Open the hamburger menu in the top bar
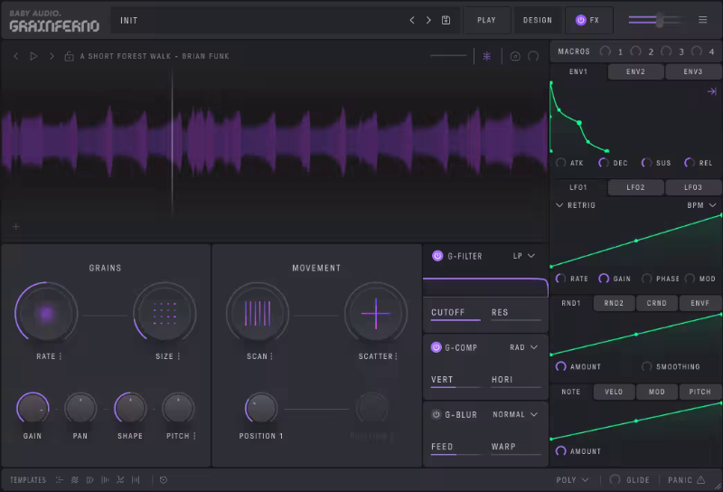 tap(703, 20)
